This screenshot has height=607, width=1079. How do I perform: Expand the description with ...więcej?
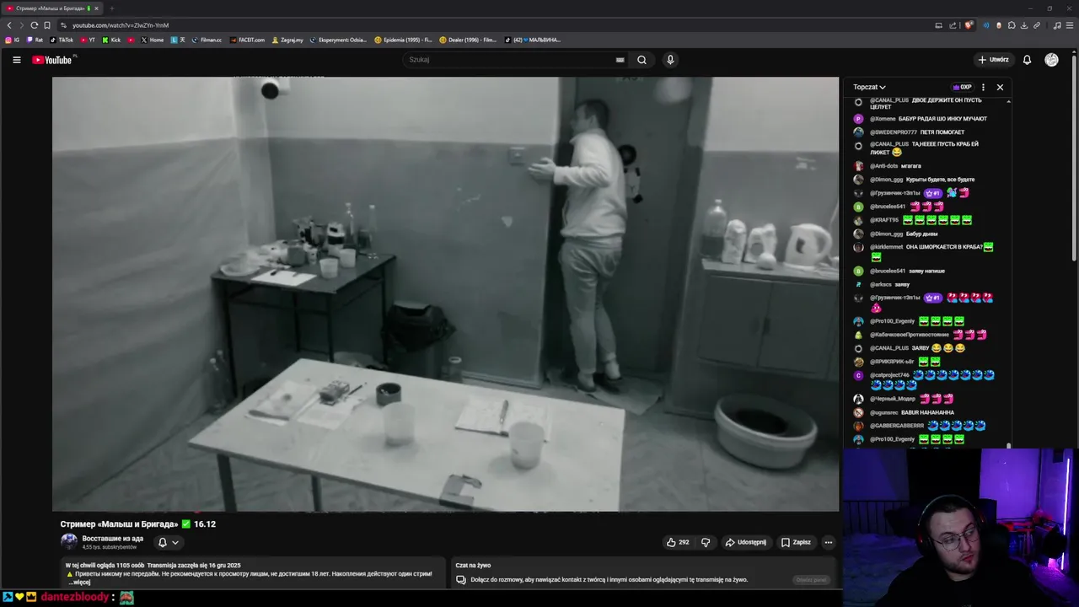(x=80, y=583)
